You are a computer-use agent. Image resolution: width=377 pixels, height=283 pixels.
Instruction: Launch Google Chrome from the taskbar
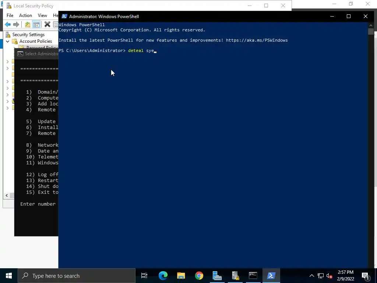pyautogui.click(x=199, y=276)
